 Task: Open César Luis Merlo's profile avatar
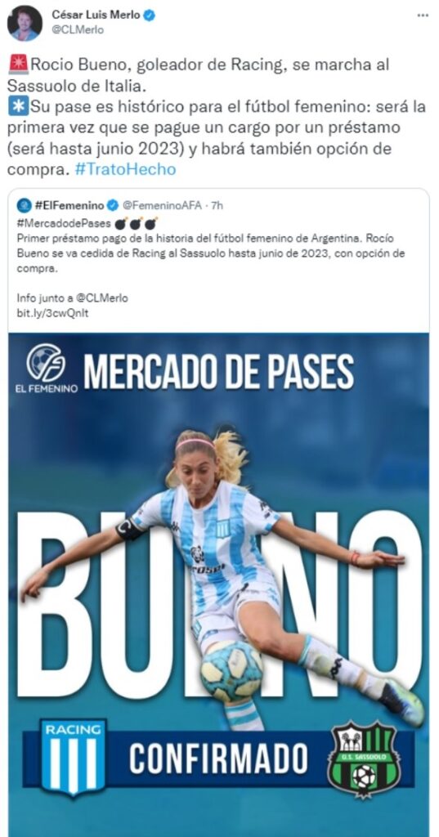point(25,23)
